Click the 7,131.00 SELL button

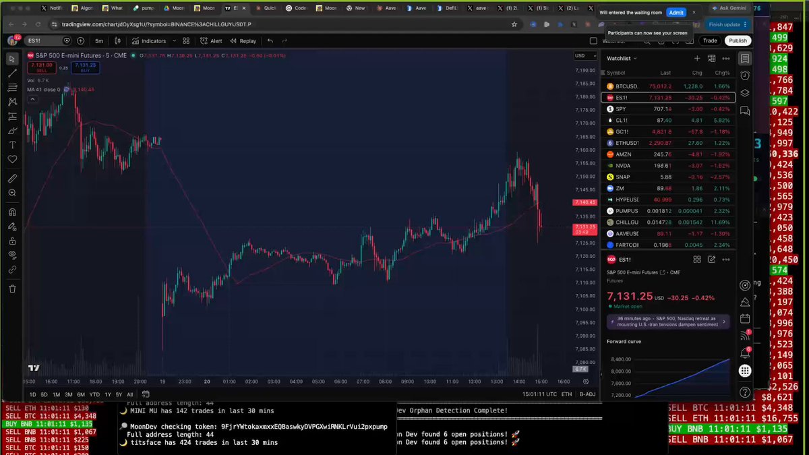point(41,67)
